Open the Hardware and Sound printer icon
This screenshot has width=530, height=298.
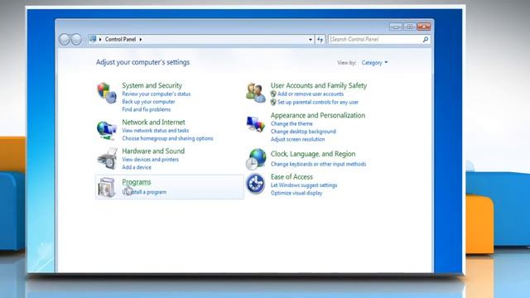point(107,158)
